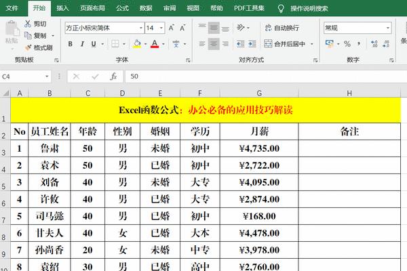The image size is (407, 271).
Task: Select salary cell ¥168.00
Action: [x=259, y=216]
